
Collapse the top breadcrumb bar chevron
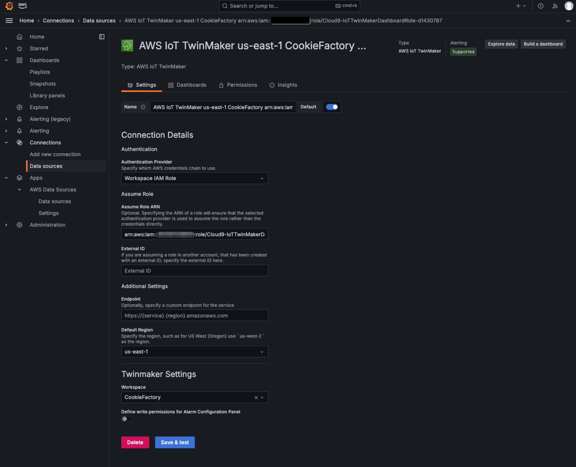click(x=568, y=21)
